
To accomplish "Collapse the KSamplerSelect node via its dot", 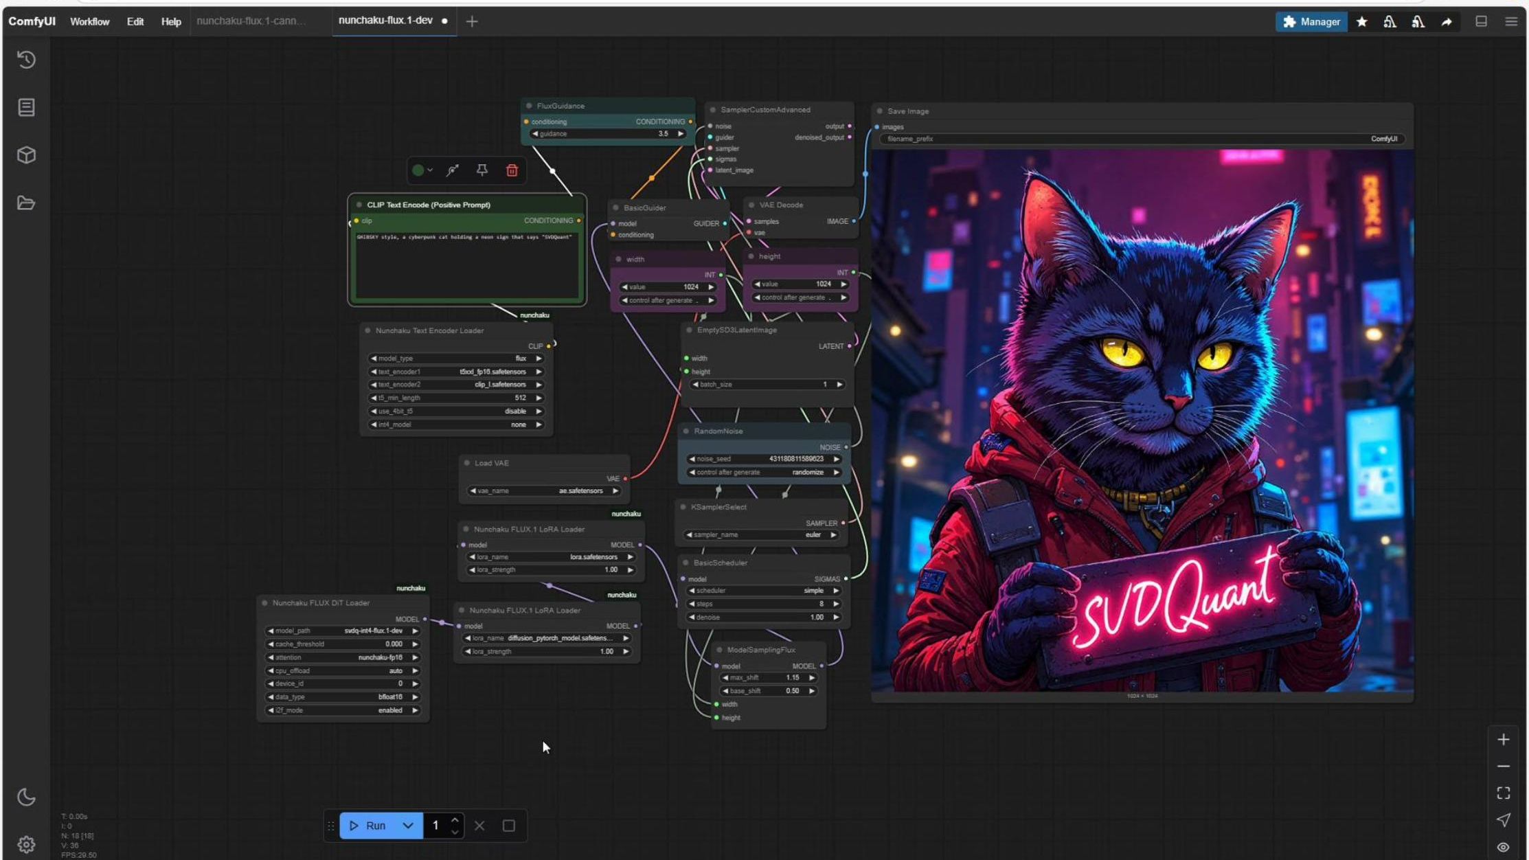I will [683, 507].
